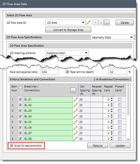
Task: Uncheck the BL-05 breakline checkbox
Action: [x=20, y=122]
